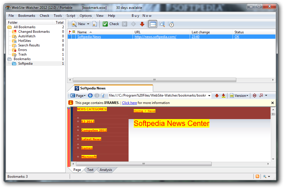284x188 pixels.
Task: Click the RSS feed icon in status bar
Action: click(x=257, y=176)
